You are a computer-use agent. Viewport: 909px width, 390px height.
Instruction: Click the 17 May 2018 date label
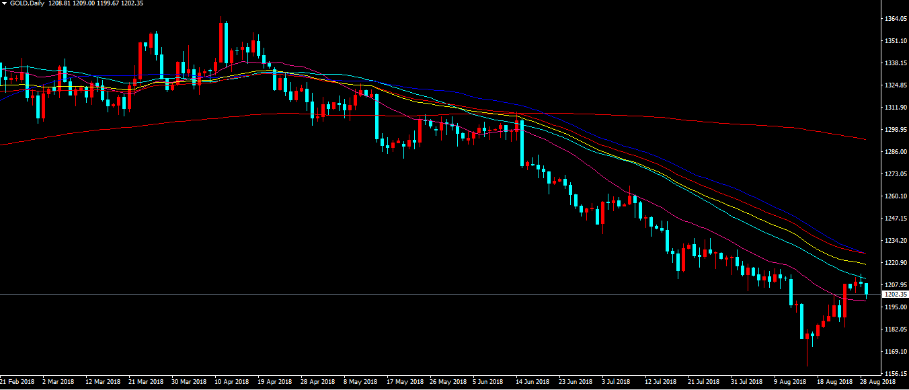coord(405,382)
